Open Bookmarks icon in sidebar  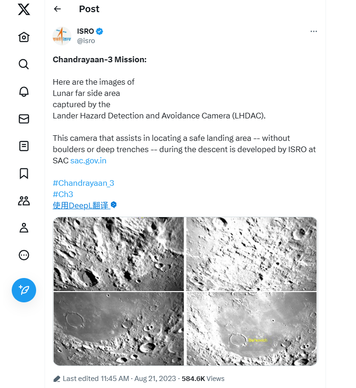pyautogui.click(x=24, y=174)
